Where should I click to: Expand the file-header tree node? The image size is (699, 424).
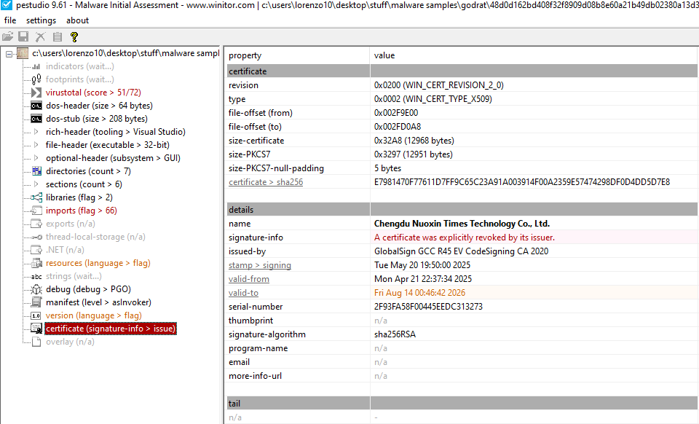point(36,145)
